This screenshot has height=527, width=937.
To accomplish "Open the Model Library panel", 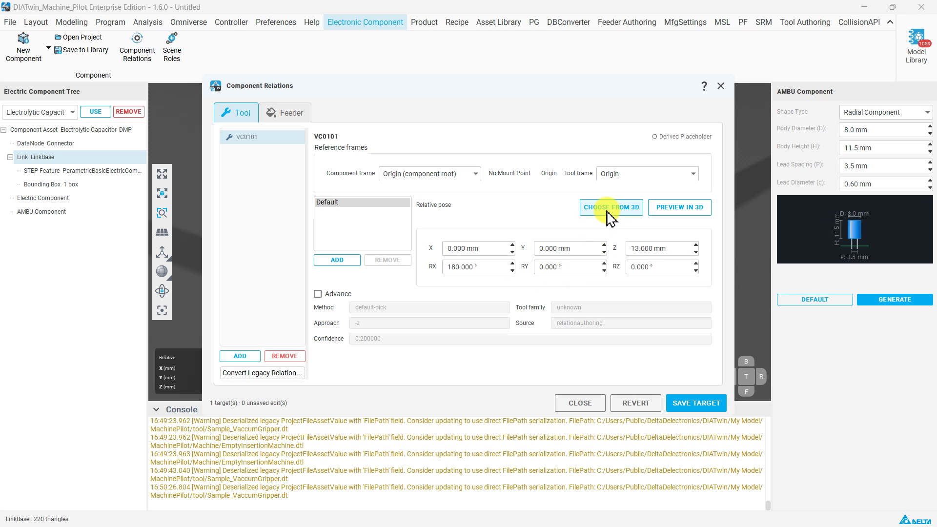I will [x=916, y=47].
